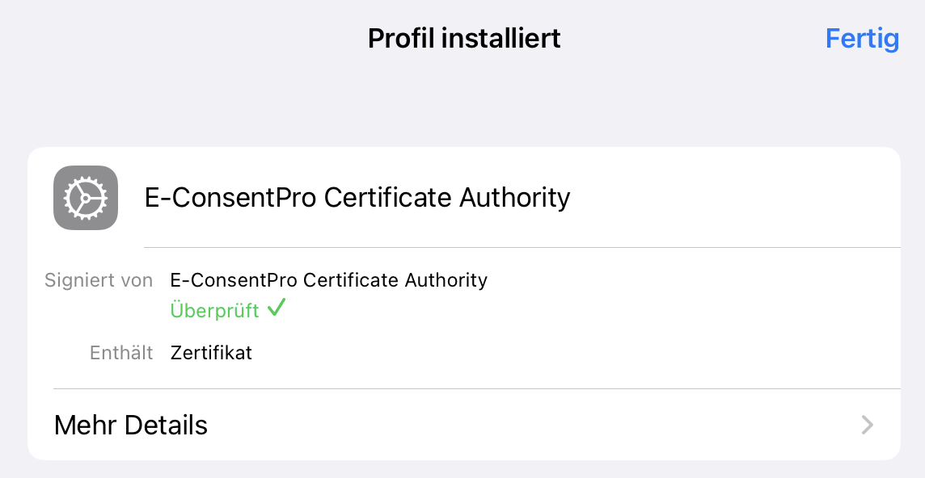This screenshot has width=925, height=478.
Task: Click the Mehr Details text label
Action: tap(131, 425)
